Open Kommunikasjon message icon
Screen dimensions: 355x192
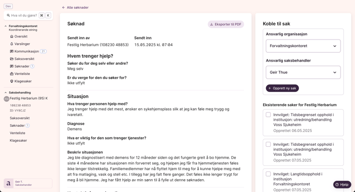point(12,51)
